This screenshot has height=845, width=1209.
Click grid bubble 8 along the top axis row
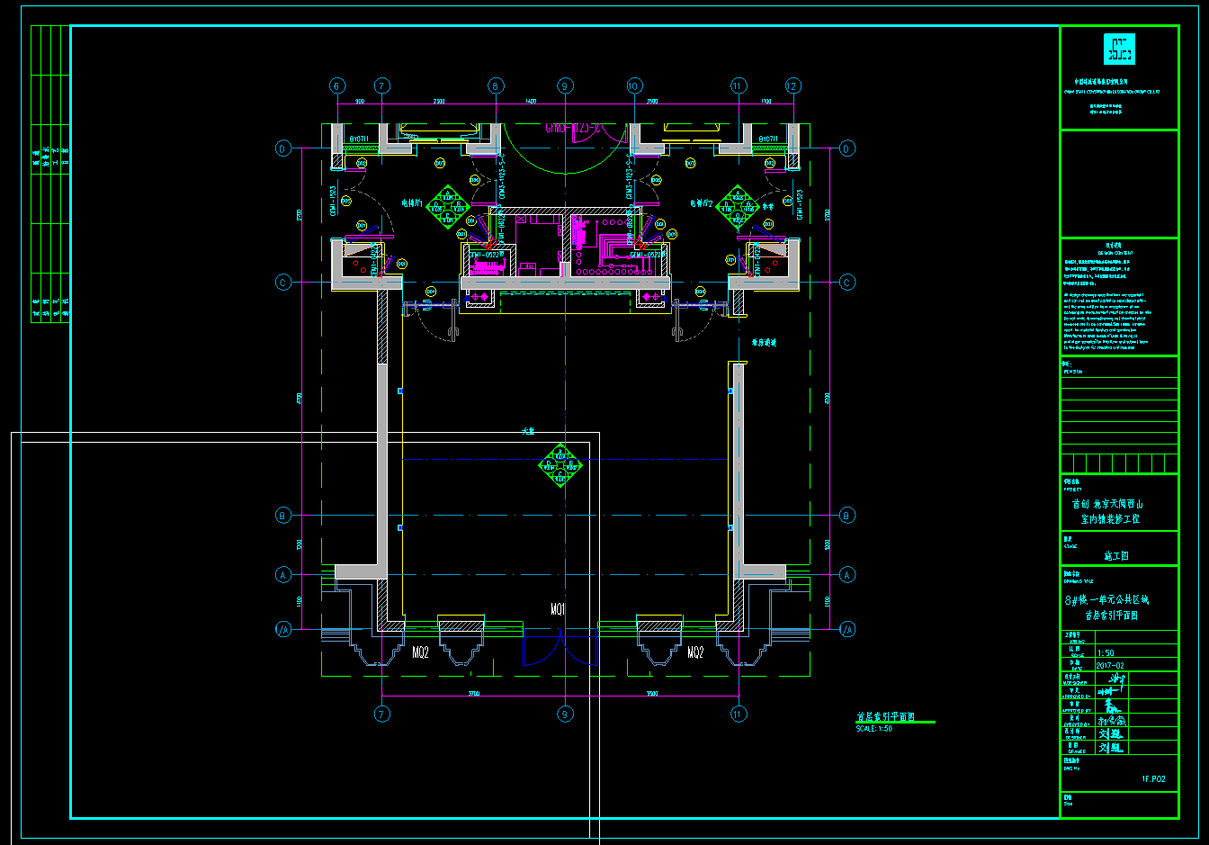[497, 86]
